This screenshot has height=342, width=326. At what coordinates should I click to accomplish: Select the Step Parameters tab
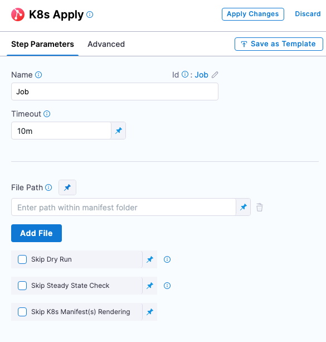point(42,44)
